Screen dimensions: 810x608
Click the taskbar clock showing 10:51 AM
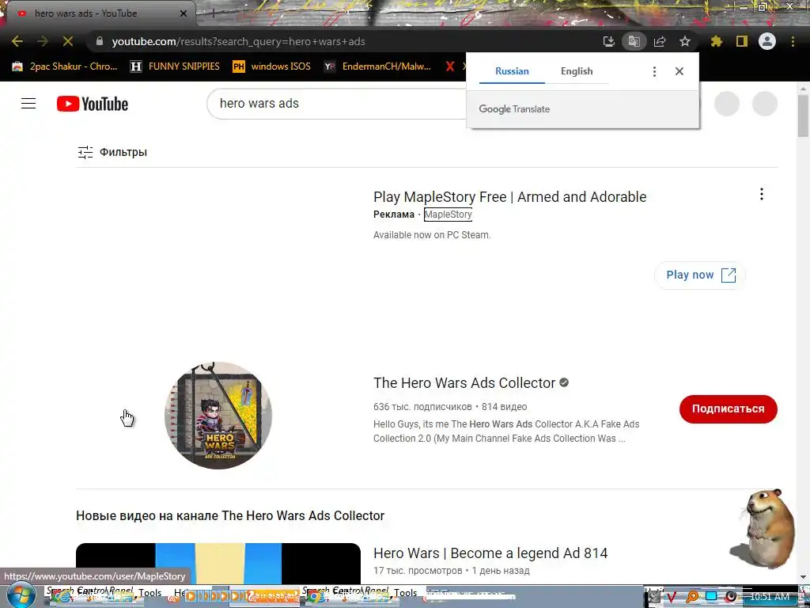[770, 597]
